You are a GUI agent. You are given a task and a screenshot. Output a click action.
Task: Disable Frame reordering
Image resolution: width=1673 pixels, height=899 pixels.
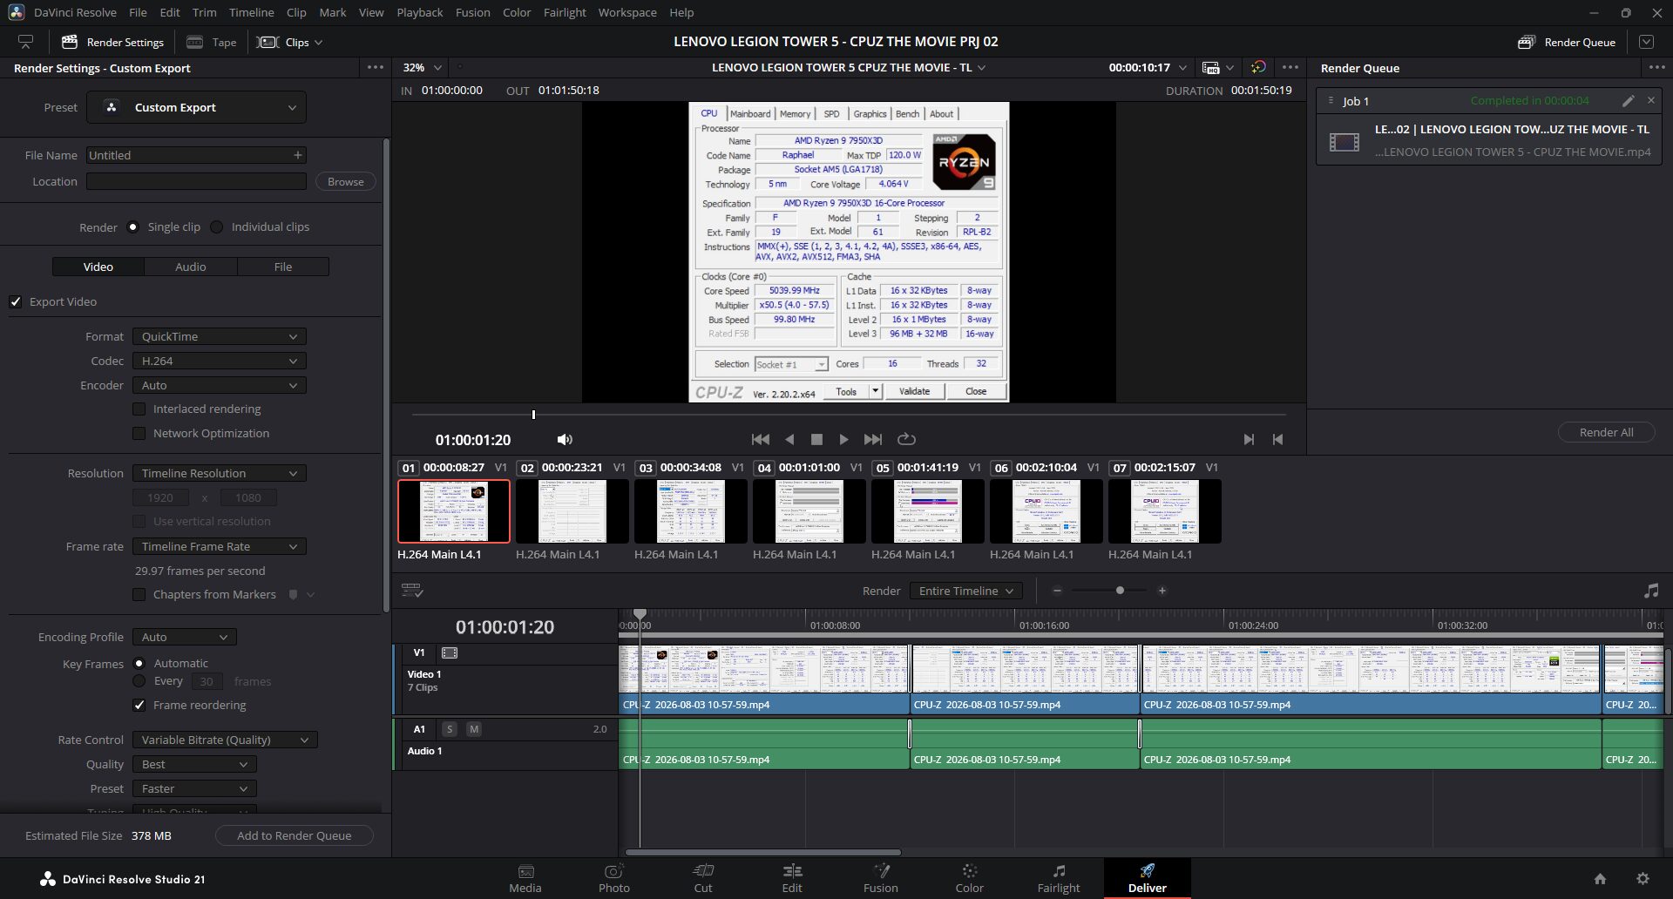139,705
